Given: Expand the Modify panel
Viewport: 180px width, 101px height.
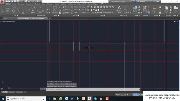Looking at the screenshot, I should (76, 15).
